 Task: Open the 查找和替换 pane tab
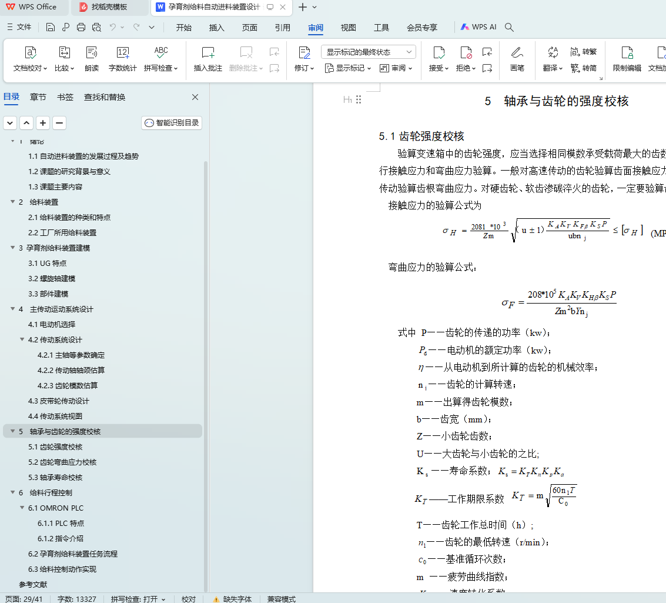[105, 97]
